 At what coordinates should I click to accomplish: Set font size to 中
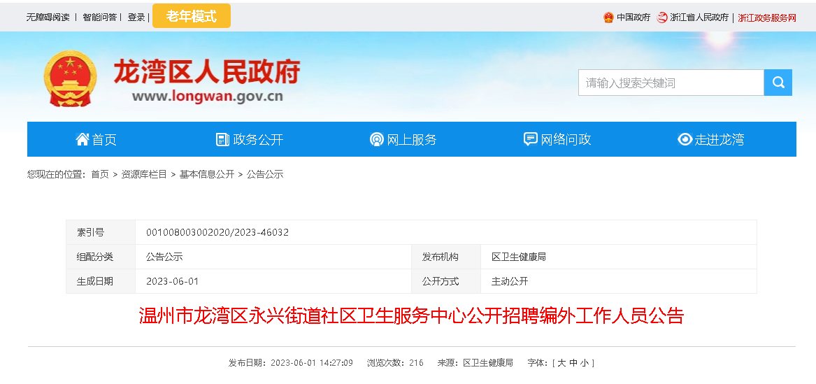coord(573,363)
